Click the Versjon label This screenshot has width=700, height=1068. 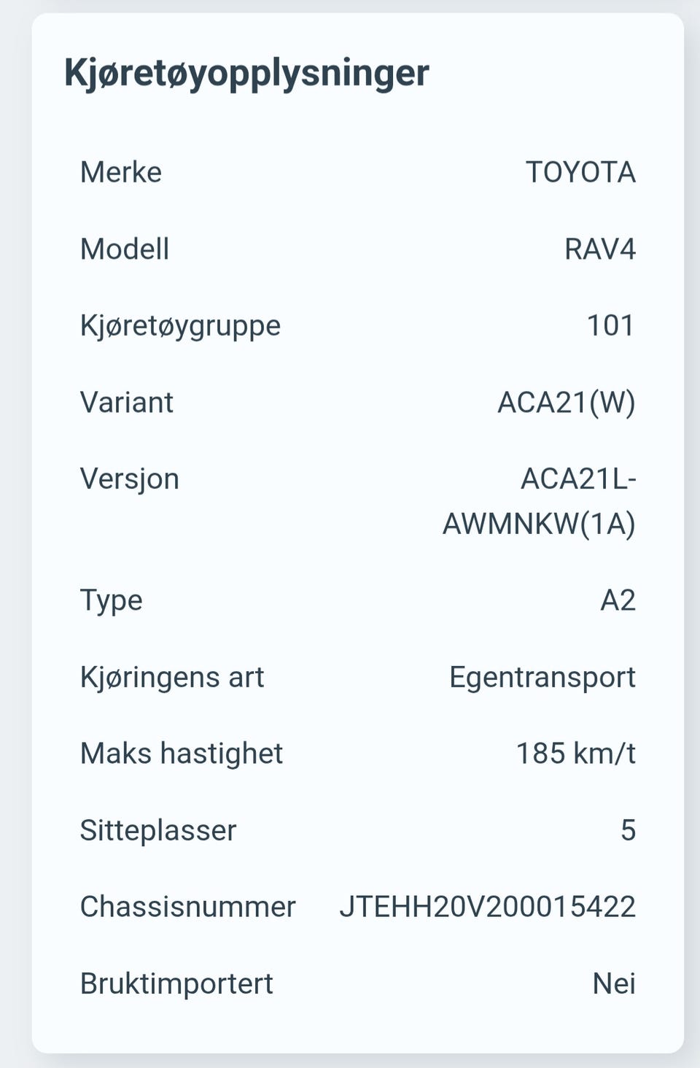coord(130,479)
